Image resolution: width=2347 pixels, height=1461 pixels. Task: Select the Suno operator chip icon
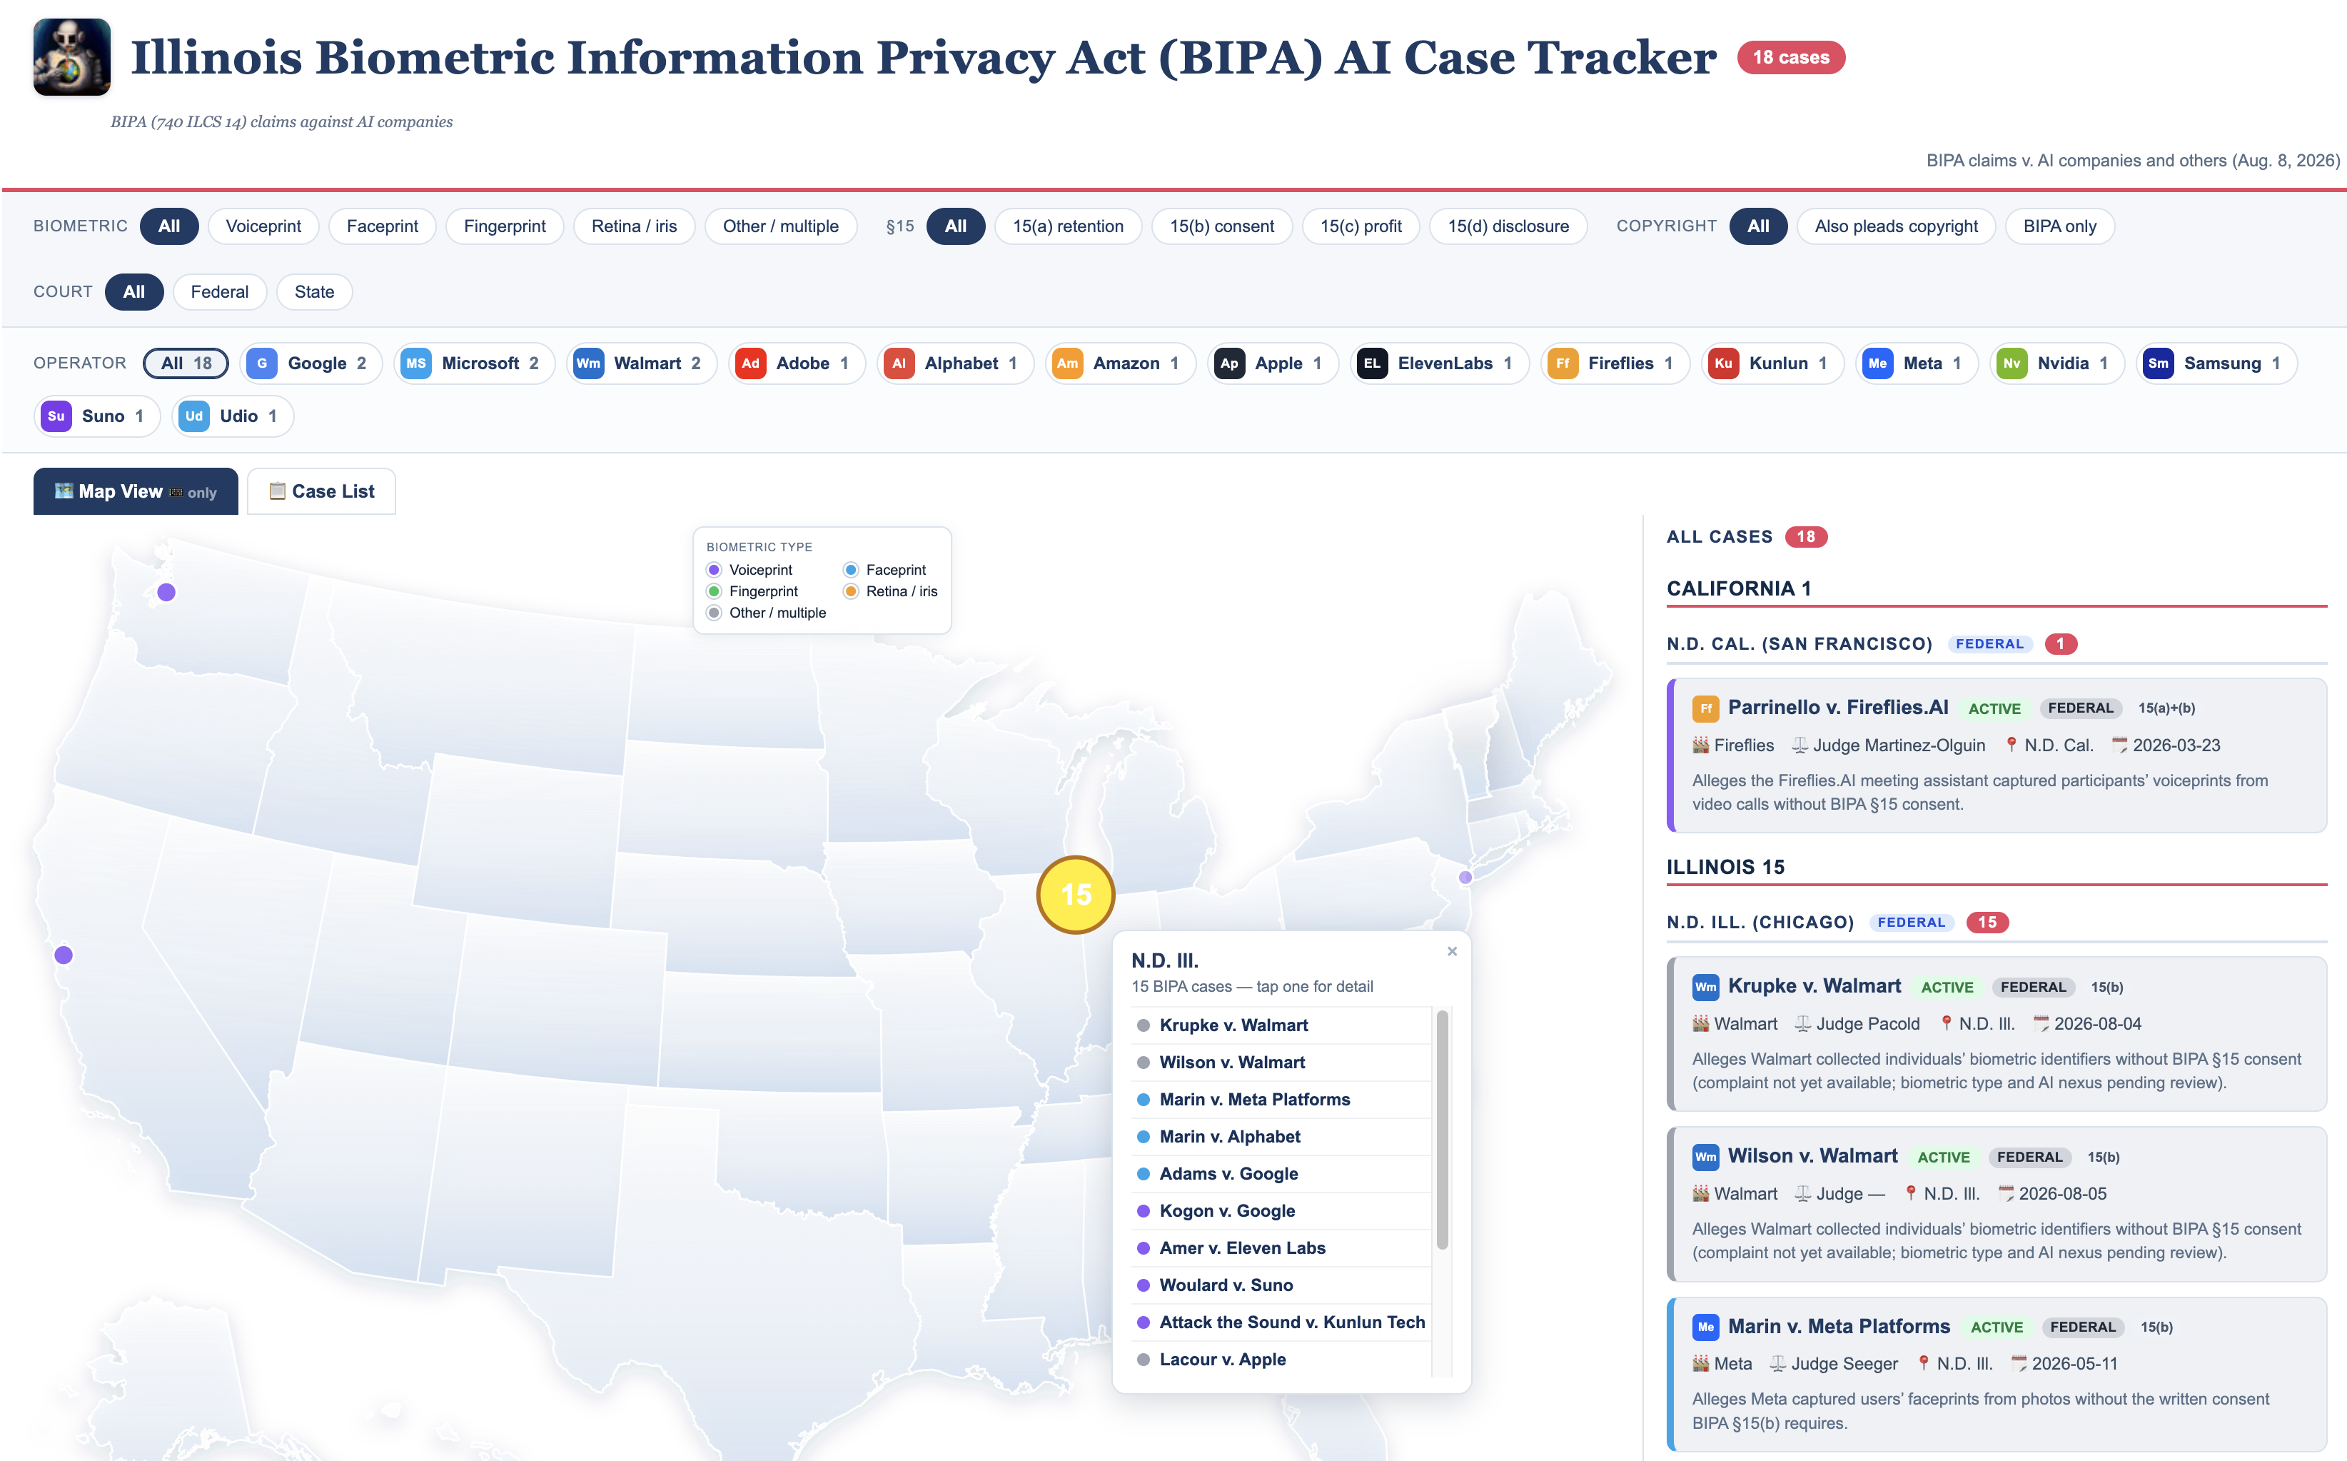pos(56,416)
